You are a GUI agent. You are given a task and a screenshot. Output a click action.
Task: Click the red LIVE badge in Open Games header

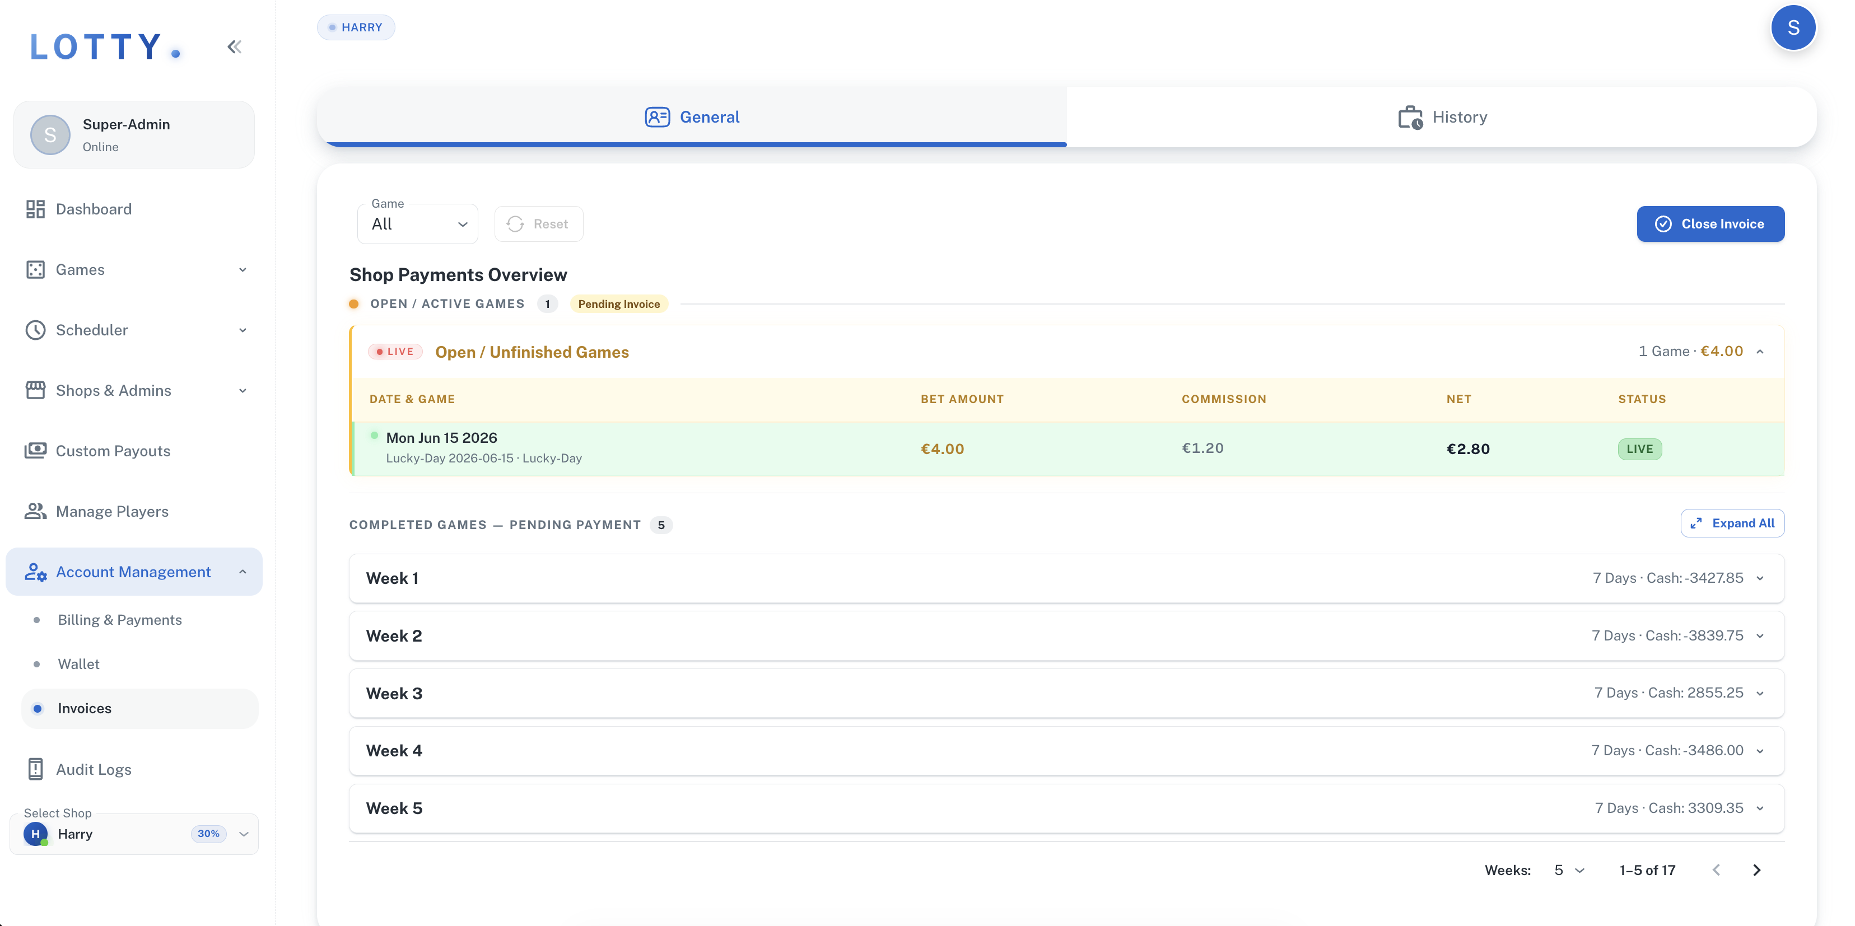click(395, 352)
